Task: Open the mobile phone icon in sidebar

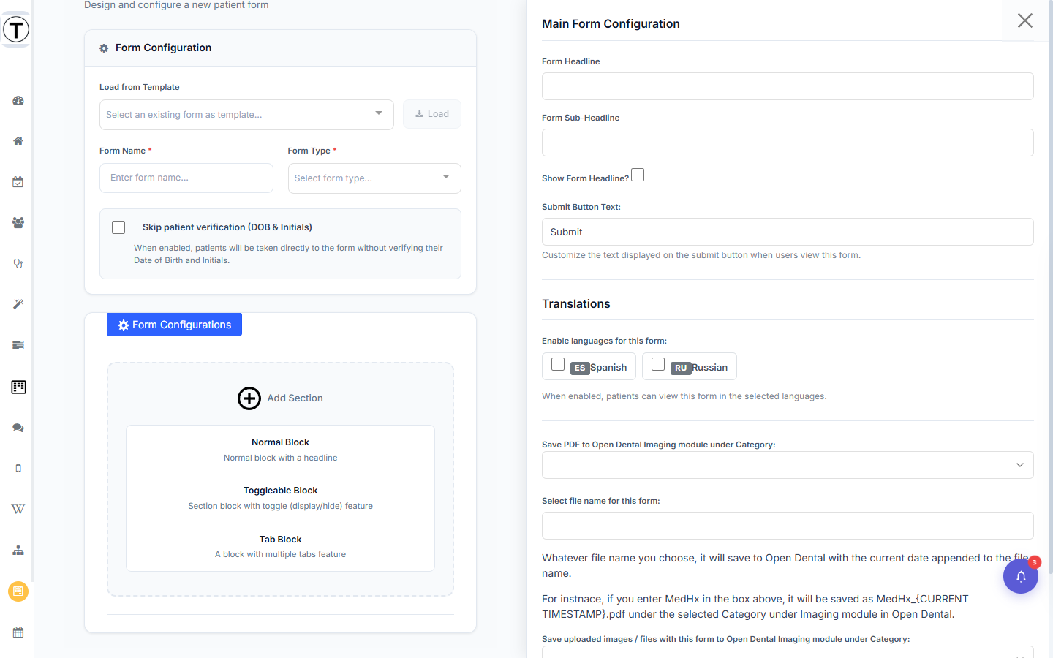Action: pyautogui.click(x=18, y=469)
